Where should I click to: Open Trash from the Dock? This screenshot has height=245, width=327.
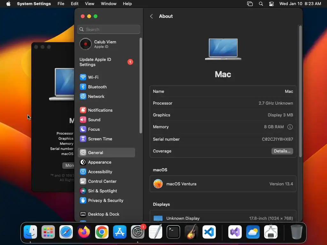(x=297, y=232)
